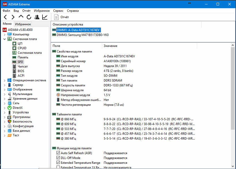Expand the Операционная система tree node
The width and height of the screenshot is (236, 169).
coord(4,80)
